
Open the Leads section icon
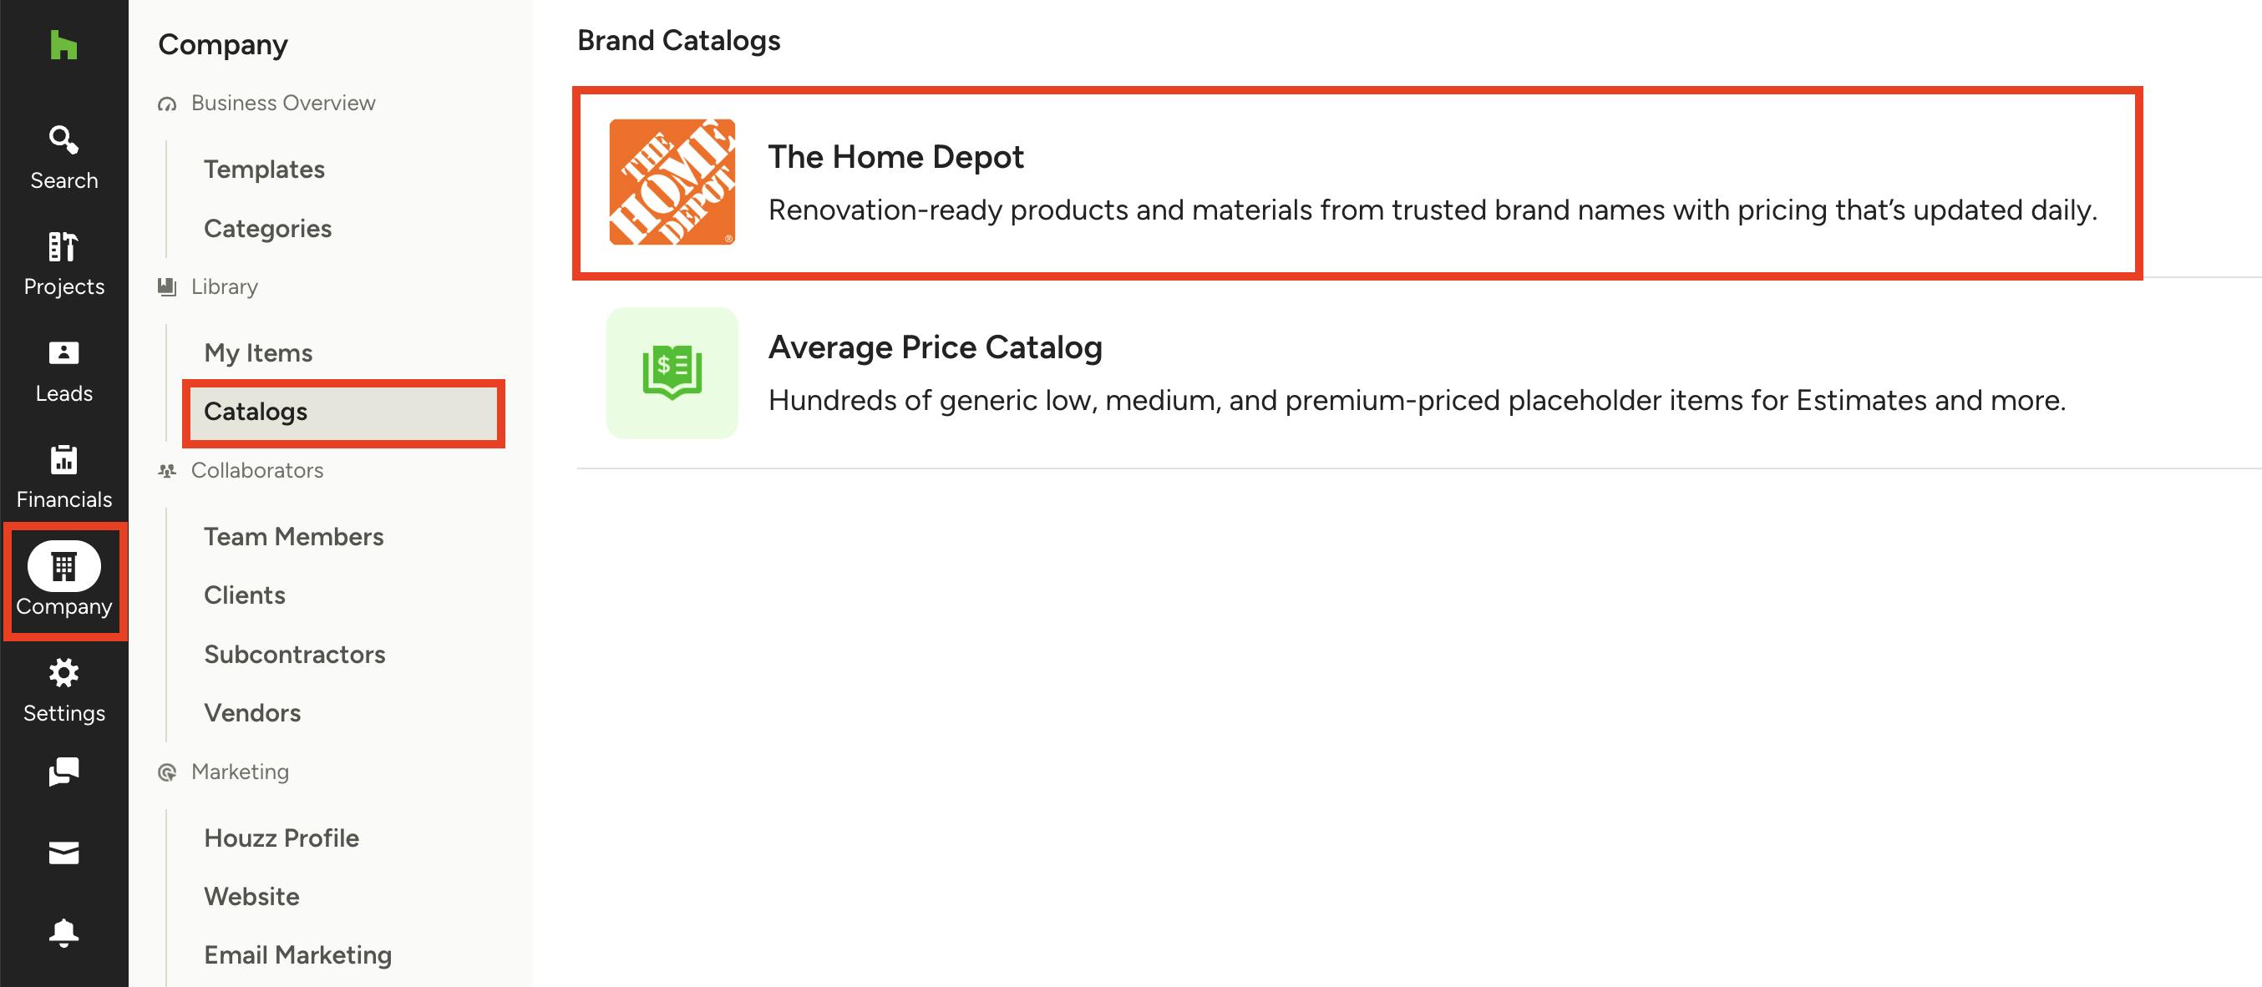pos(64,353)
